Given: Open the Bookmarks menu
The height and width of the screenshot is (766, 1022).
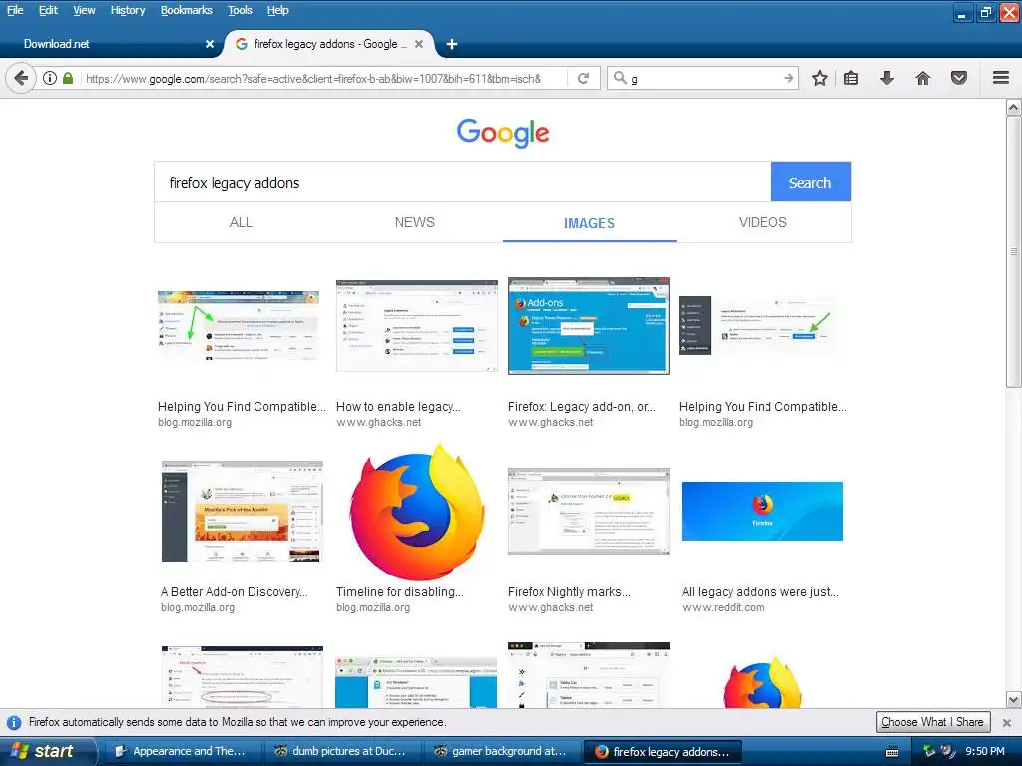Looking at the screenshot, I should [187, 10].
